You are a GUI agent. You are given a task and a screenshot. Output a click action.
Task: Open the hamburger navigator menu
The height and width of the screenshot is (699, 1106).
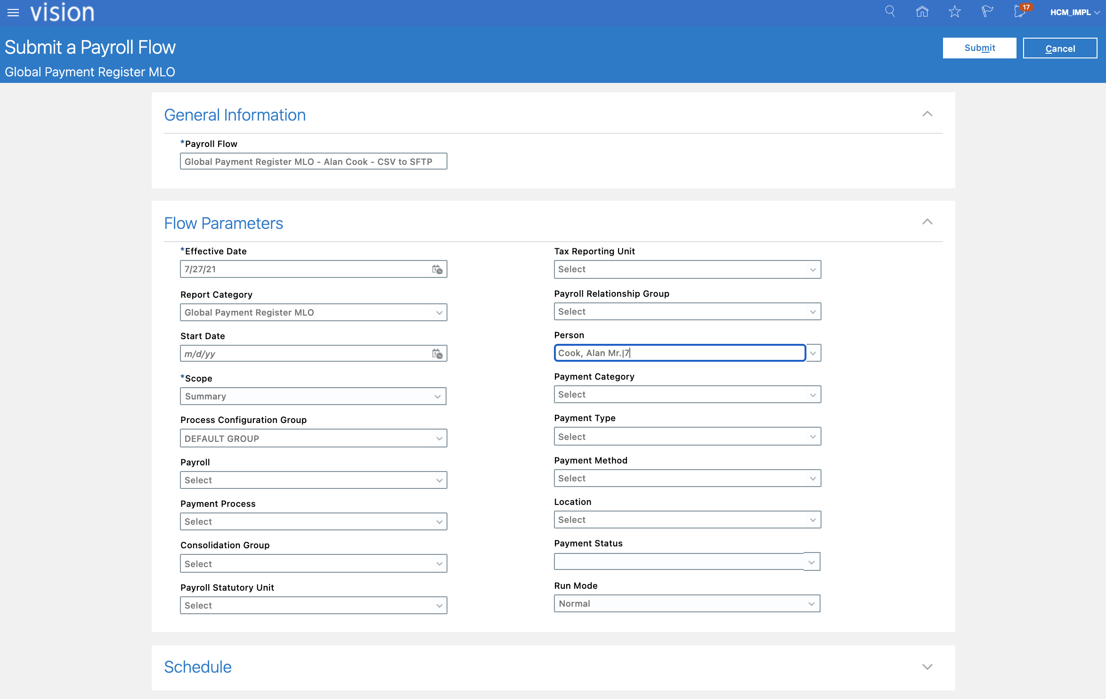tap(13, 13)
